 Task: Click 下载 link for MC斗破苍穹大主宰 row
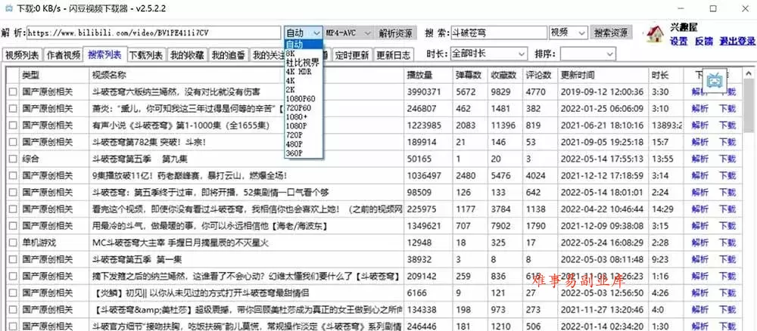(x=727, y=243)
